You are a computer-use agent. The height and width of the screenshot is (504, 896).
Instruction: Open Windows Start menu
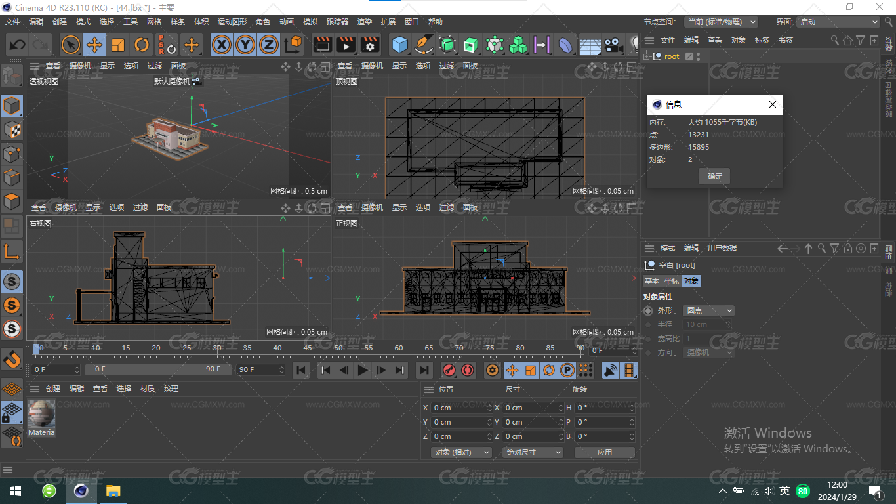click(16, 491)
